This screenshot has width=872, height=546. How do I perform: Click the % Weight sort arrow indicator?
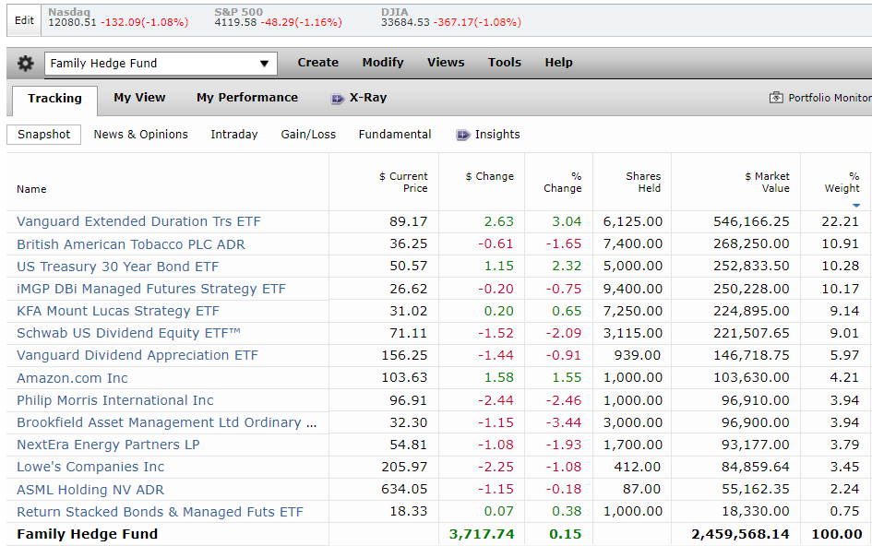tap(856, 205)
